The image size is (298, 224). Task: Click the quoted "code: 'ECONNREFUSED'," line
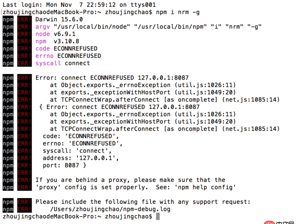tap(81, 136)
